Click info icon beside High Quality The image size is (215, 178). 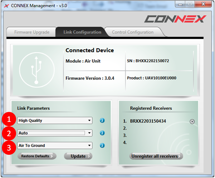coord(102,120)
